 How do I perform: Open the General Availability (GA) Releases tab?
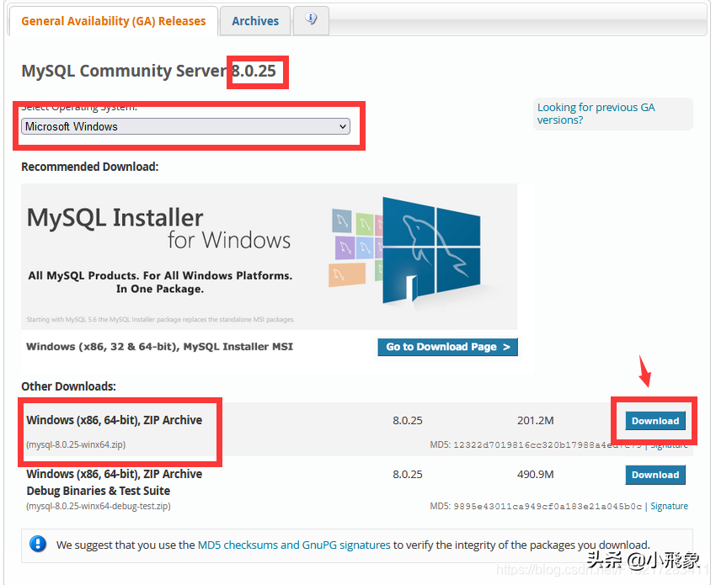click(113, 21)
